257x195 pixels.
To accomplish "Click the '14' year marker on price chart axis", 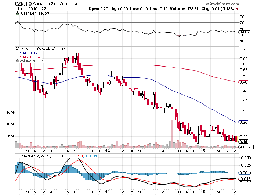I will click(x=107, y=151).
